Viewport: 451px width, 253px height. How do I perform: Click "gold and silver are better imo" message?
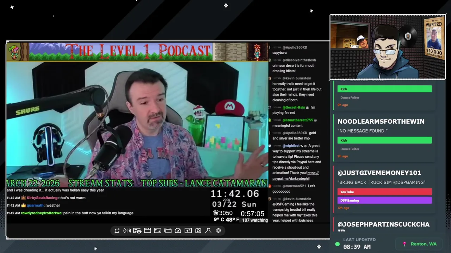[294, 136]
